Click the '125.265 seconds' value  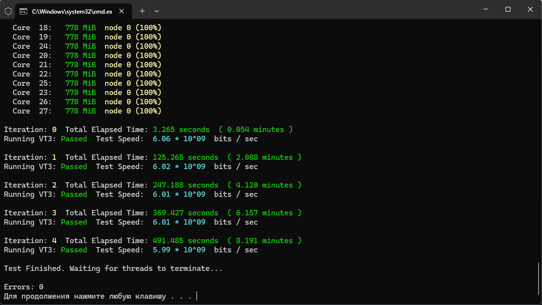coord(186,157)
